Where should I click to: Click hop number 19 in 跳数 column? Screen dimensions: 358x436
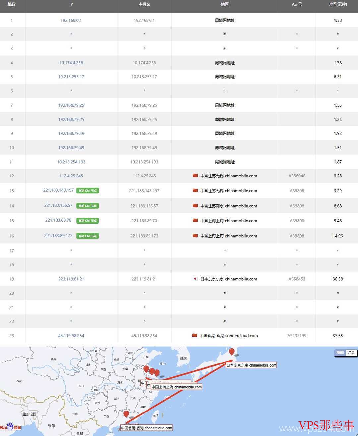[12, 279]
